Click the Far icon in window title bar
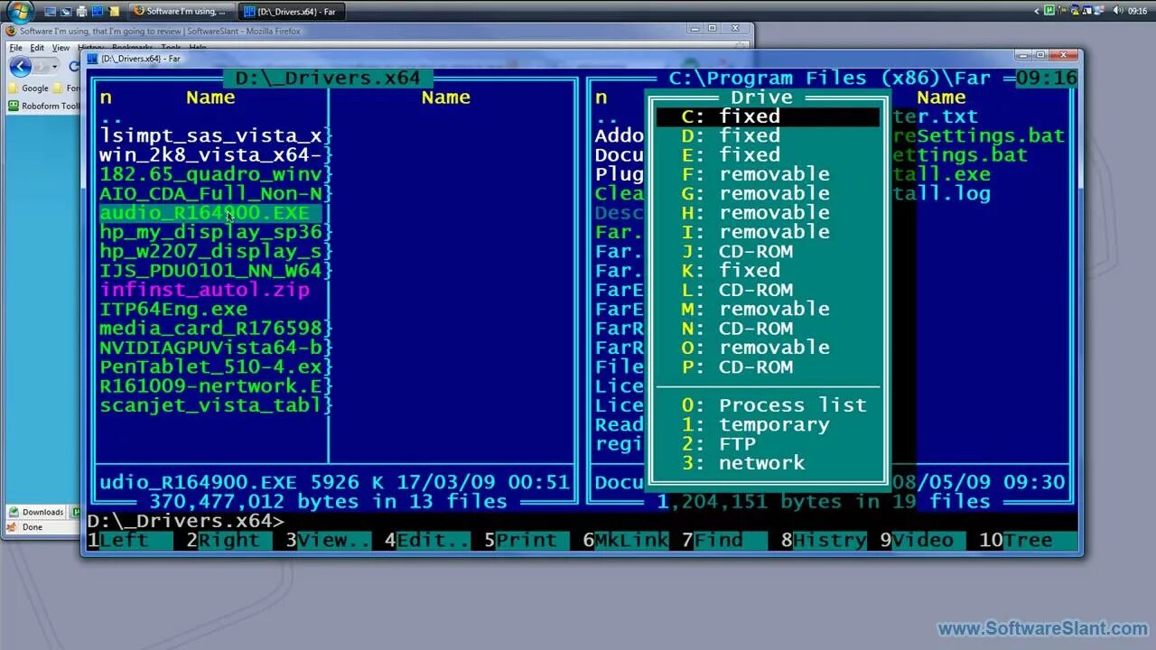 [x=92, y=59]
